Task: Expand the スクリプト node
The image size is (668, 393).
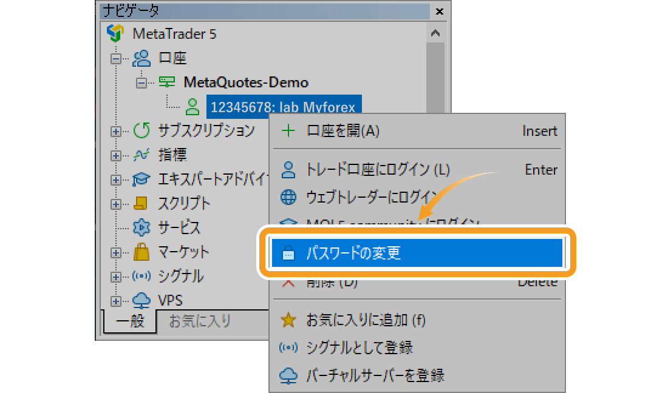Action: click(x=115, y=204)
